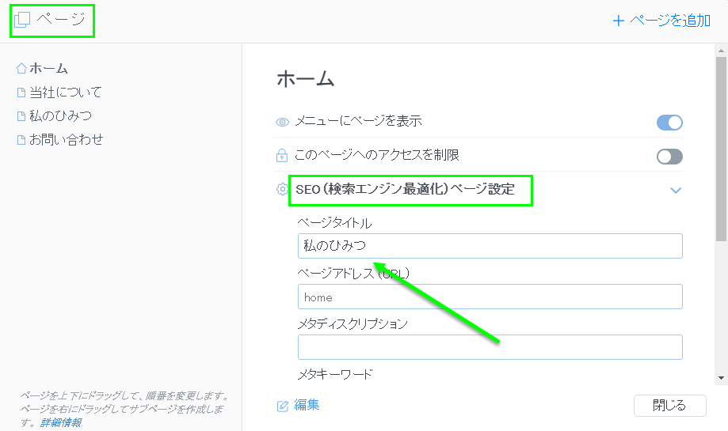Click the gear icon beside the SEO settings
The height and width of the screenshot is (431, 728).
(282, 189)
